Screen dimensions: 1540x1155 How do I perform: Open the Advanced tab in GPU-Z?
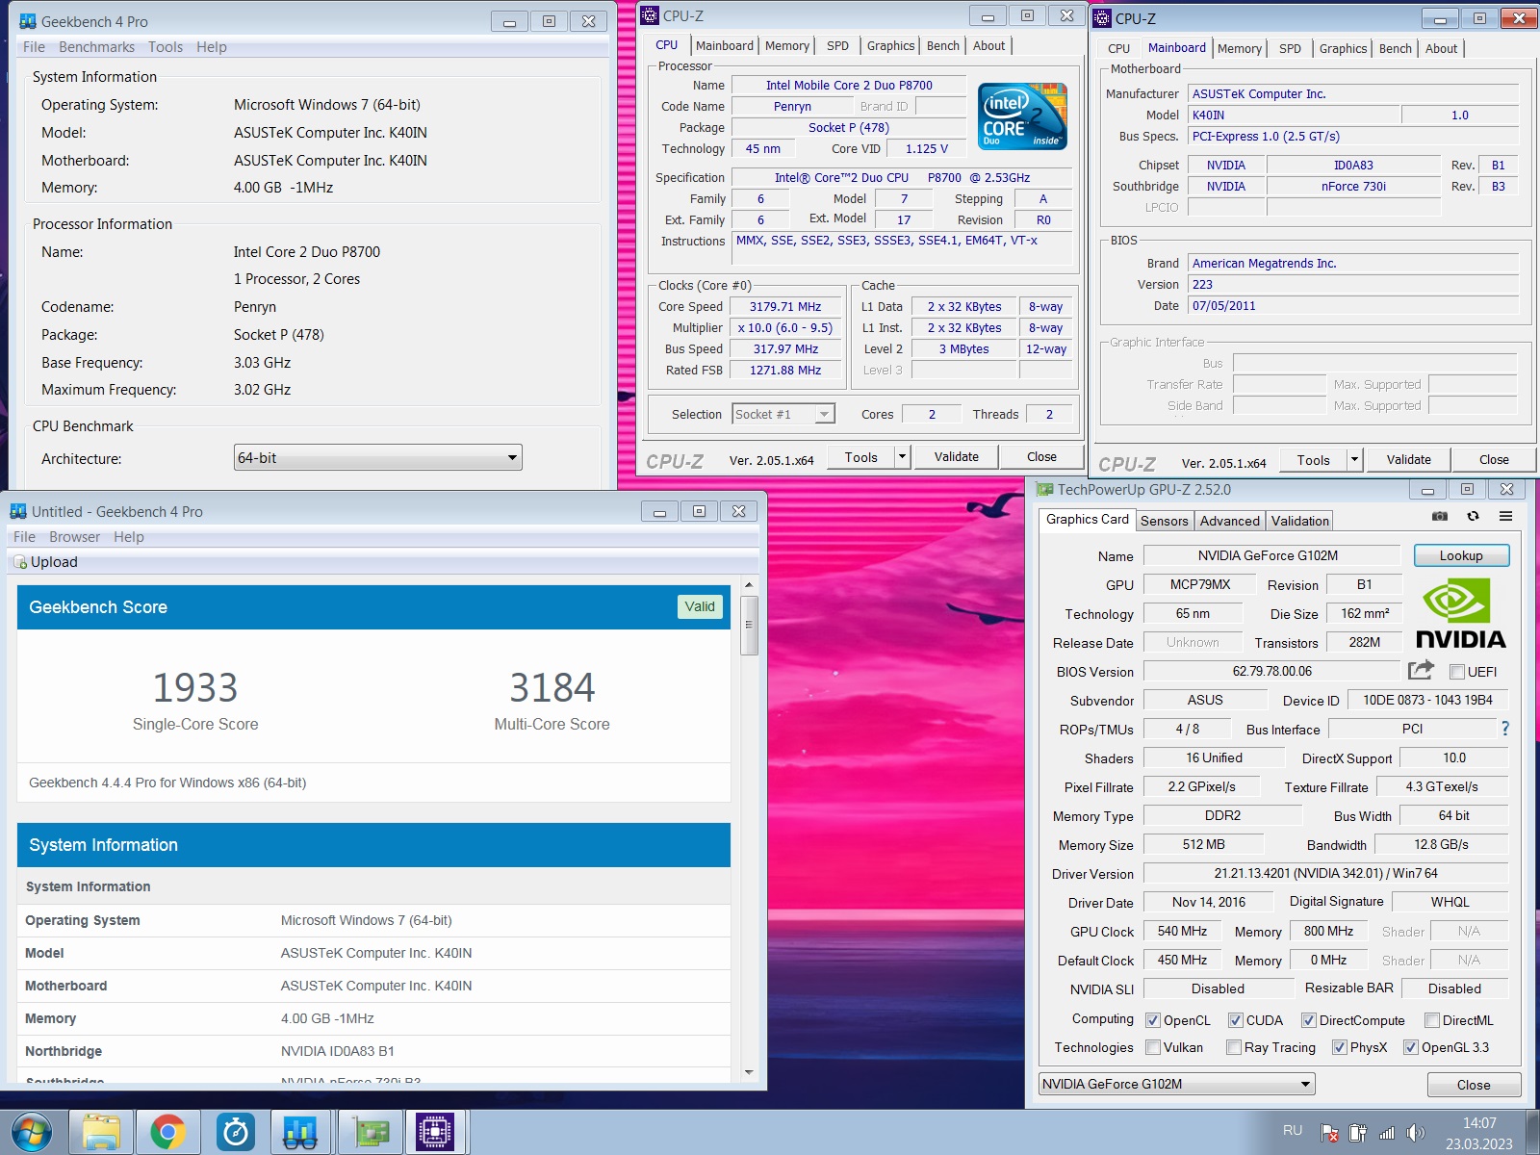click(x=1229, y=521)
